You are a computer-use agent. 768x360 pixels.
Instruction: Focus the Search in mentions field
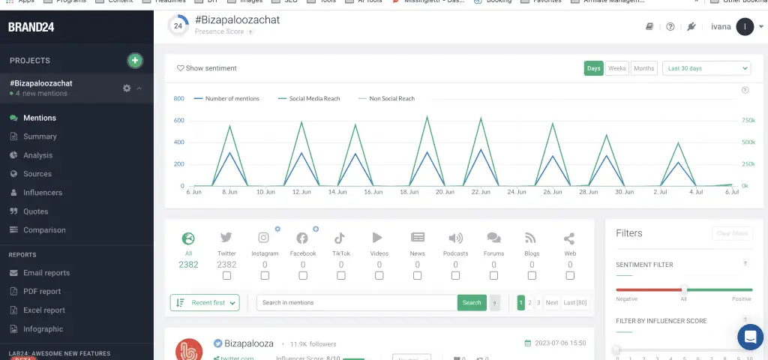click(x=357, y=303)
